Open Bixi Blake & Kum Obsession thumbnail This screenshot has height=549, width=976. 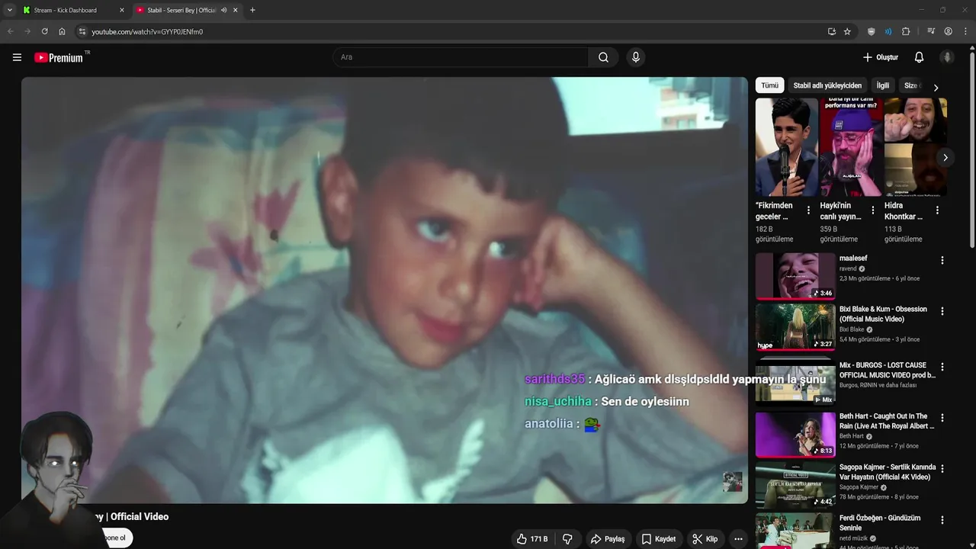pos(795,327)
